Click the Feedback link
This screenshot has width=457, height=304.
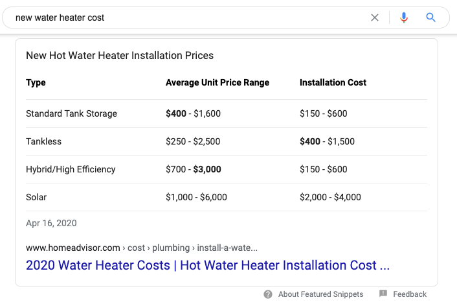point(410,294)
